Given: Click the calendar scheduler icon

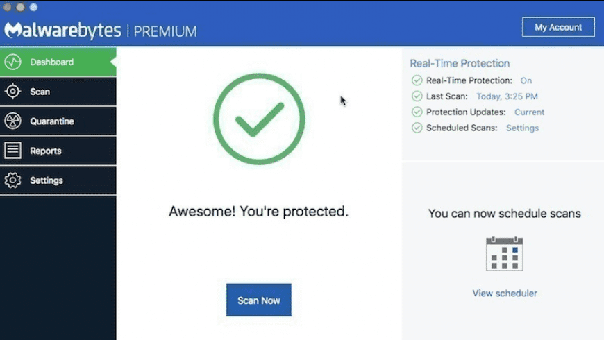Looking at the screenshot, I should (505, 253).
